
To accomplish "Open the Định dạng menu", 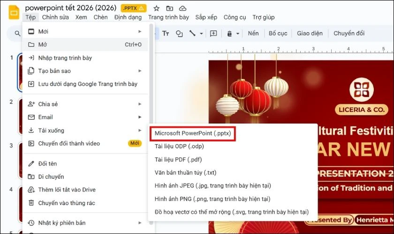I will coord(128,17).
